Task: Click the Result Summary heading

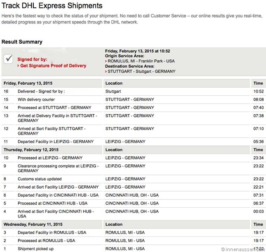Action: click(x=22, y=42)
